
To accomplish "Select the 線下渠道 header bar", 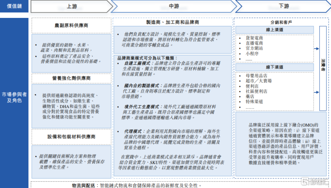I will click(274, 67).
